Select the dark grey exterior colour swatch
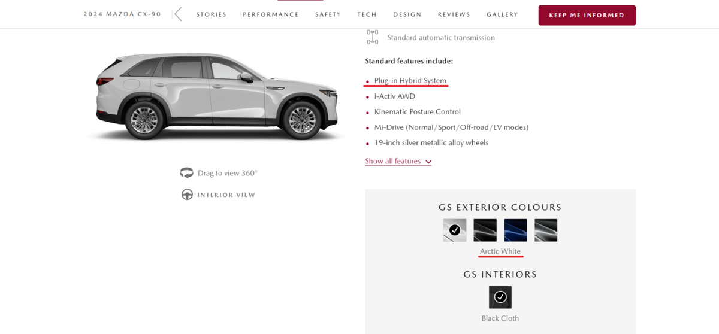 tap(546, 230)
